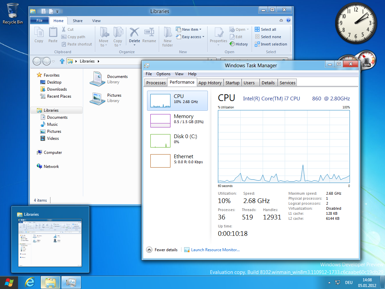Click the History icon in Open group

point(232,44)
